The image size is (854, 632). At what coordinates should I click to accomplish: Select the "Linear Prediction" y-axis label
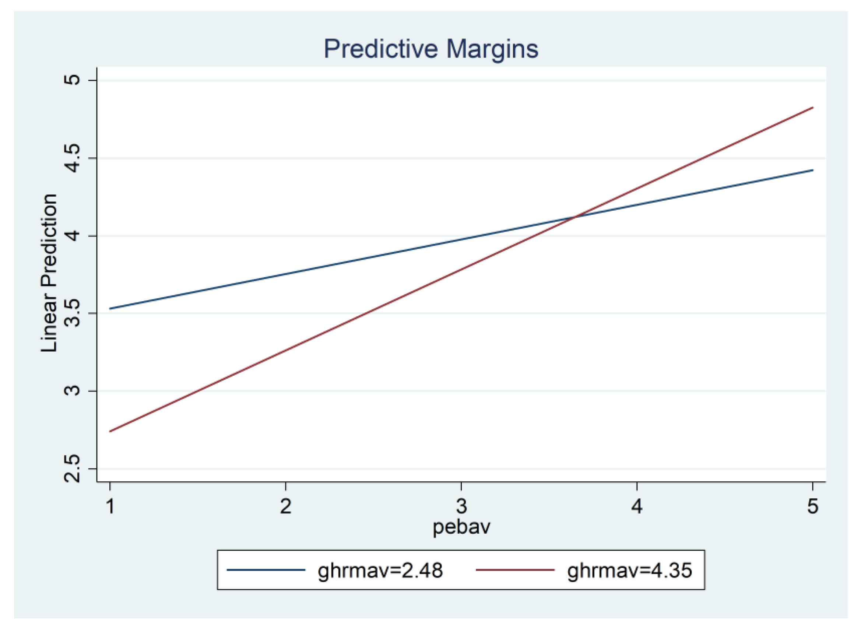tap(50, 273)
